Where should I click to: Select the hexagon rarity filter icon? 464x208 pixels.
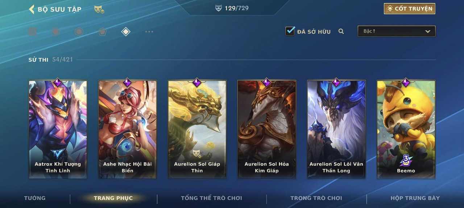point(79,32)
